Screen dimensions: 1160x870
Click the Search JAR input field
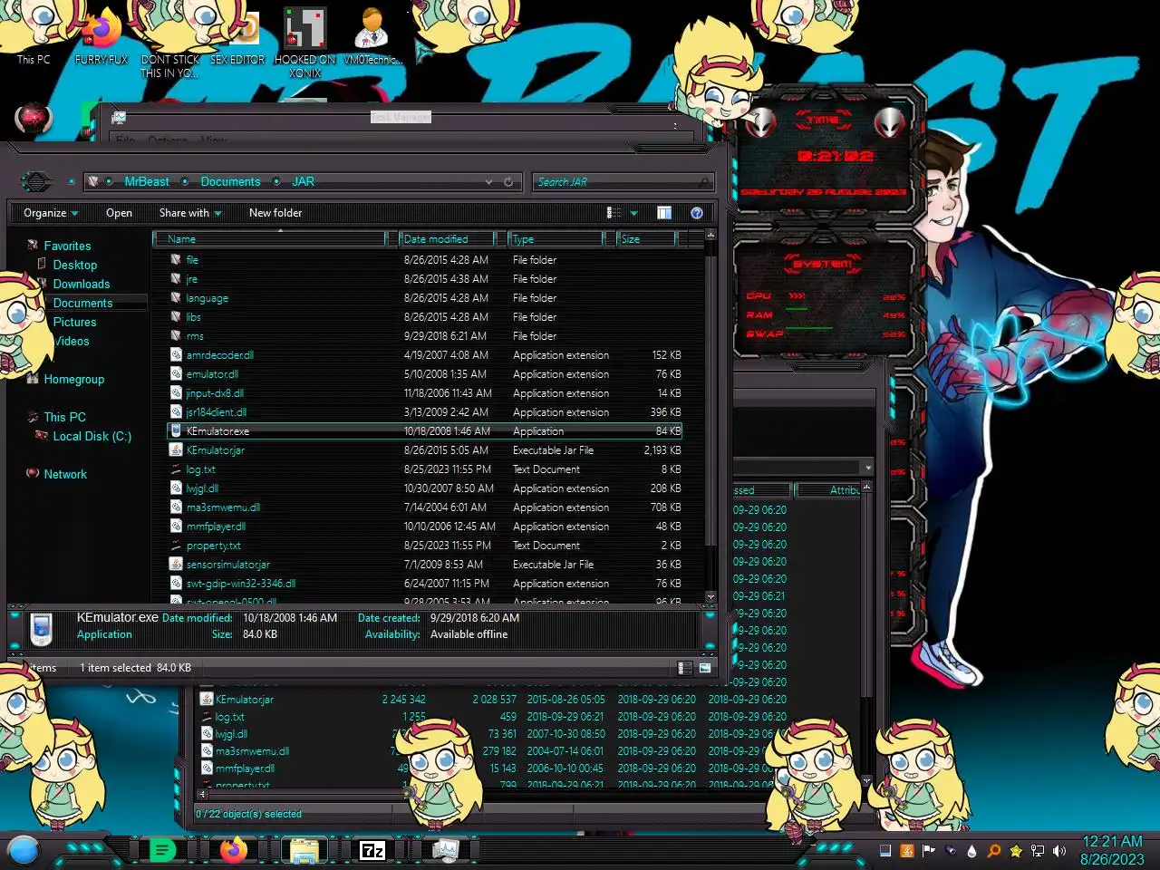622,182
